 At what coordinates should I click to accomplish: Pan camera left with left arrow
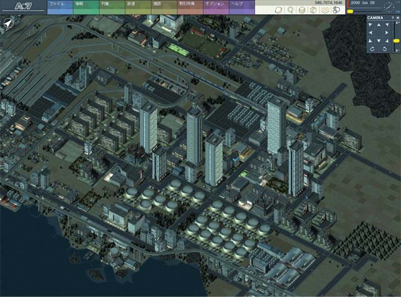370,33
